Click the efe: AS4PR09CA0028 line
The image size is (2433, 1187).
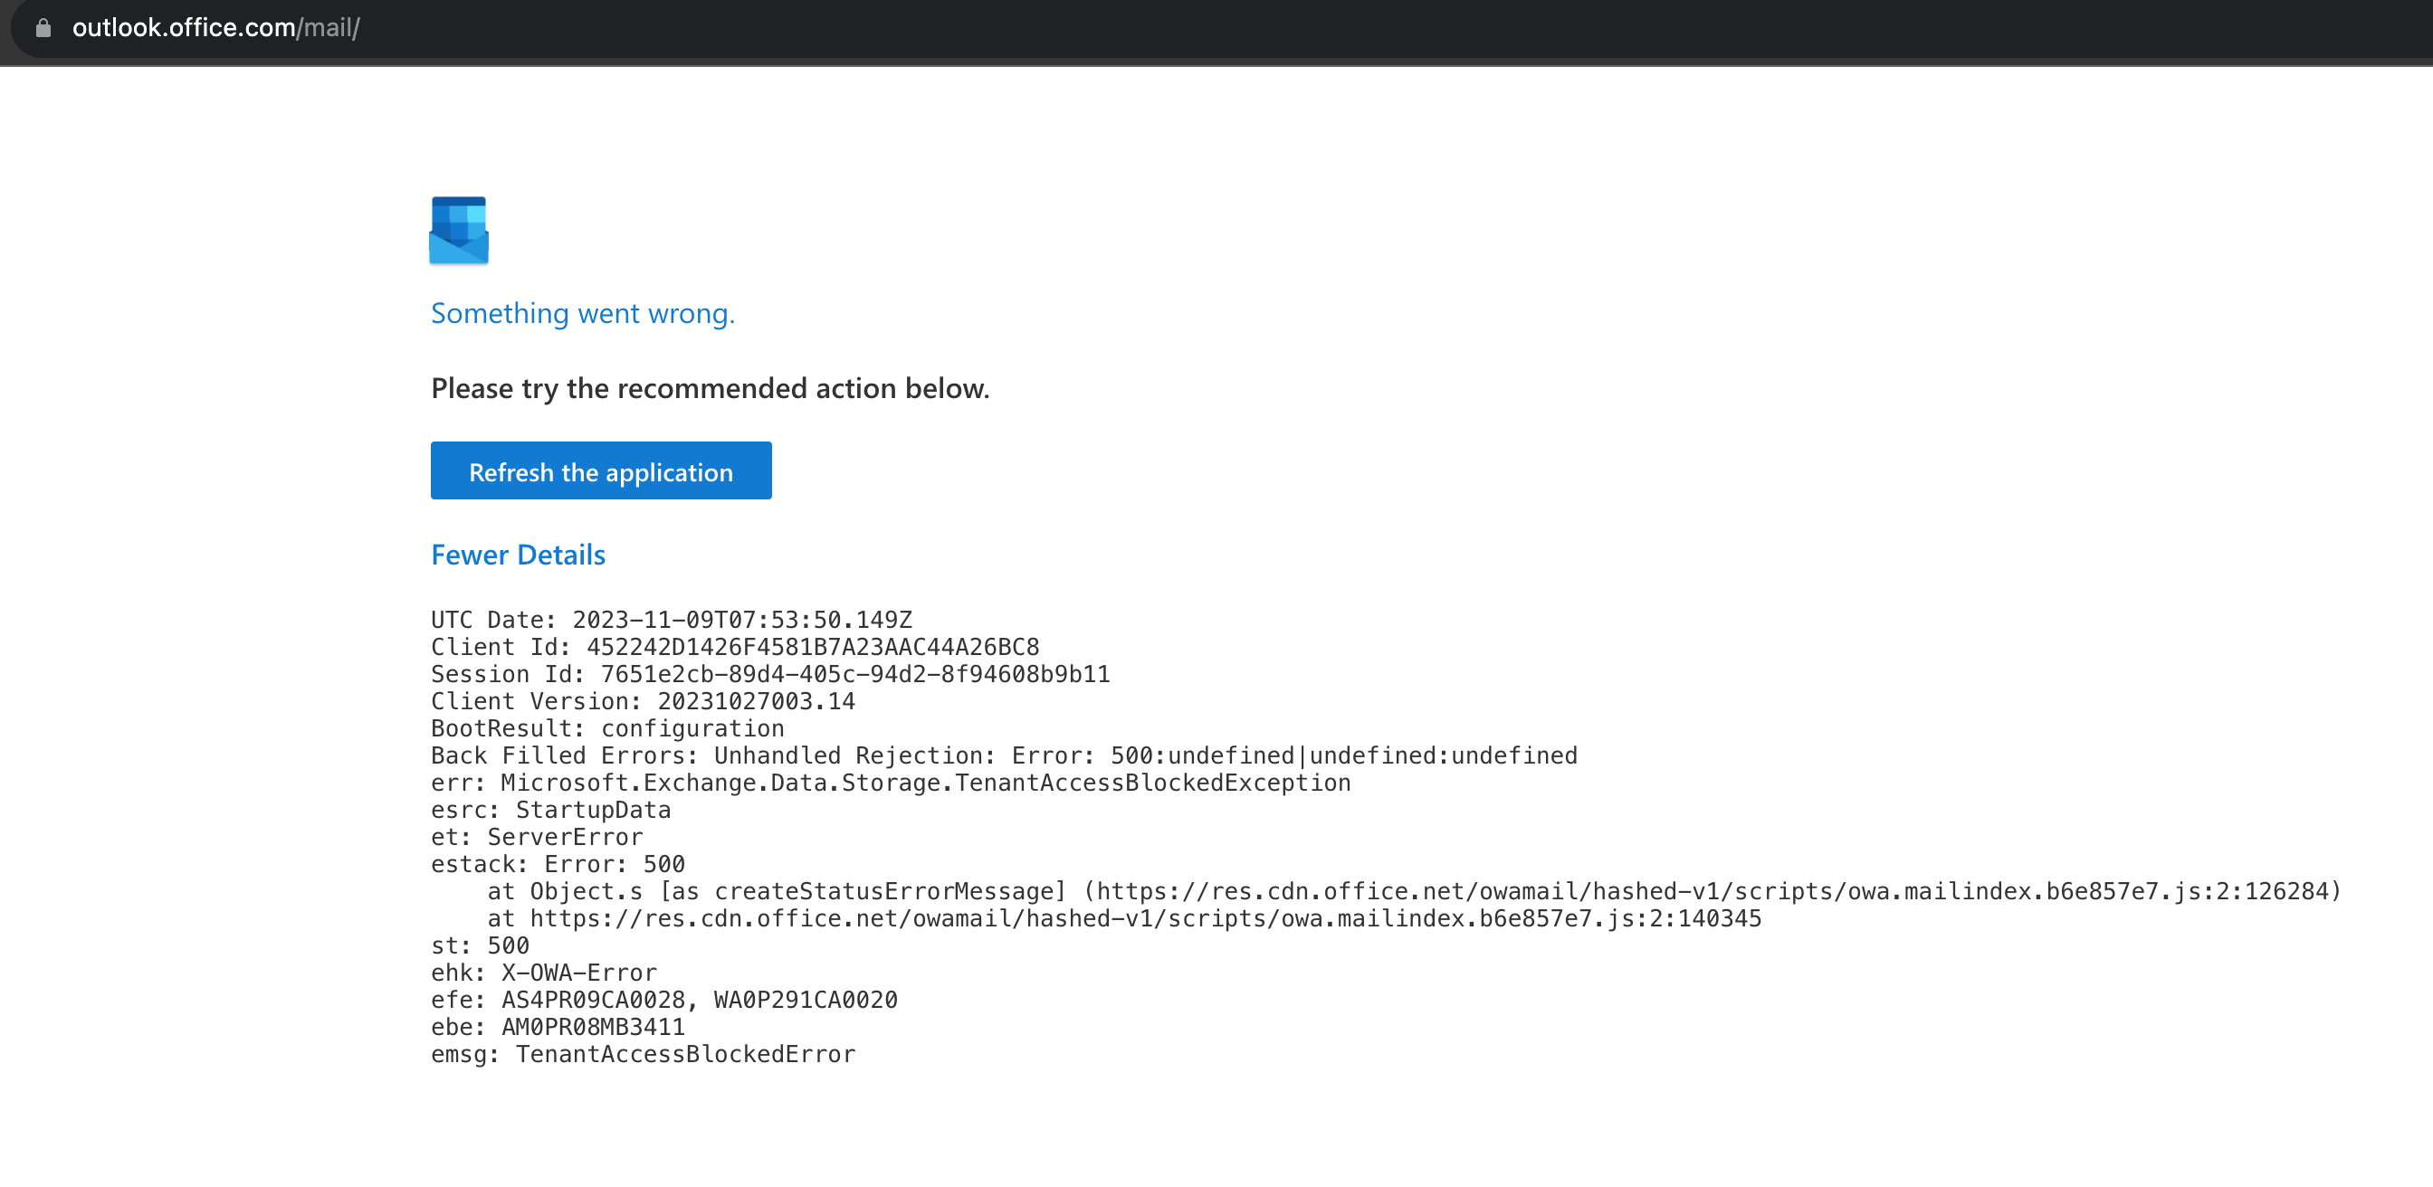tap(664, 1001)
